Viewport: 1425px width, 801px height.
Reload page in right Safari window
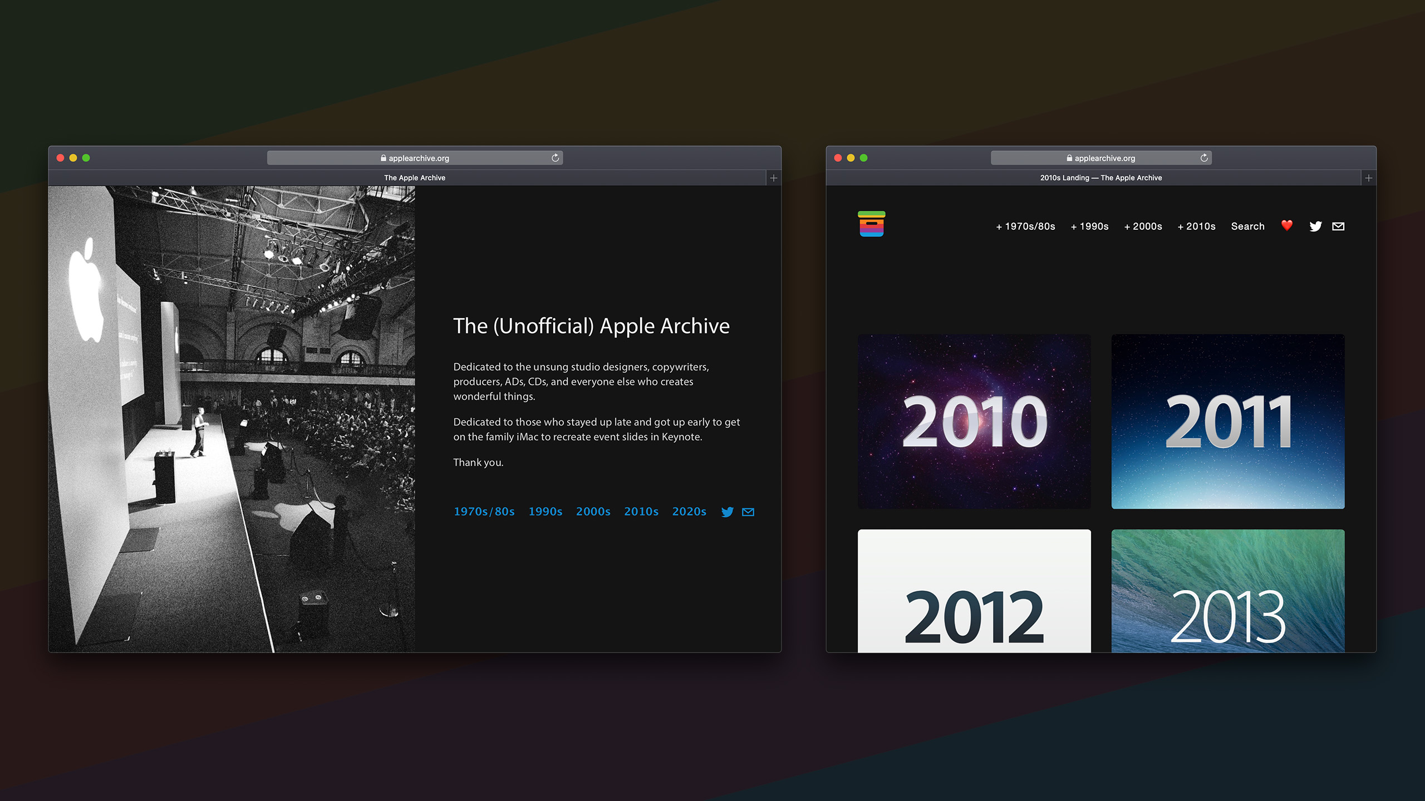[1204, 158]
